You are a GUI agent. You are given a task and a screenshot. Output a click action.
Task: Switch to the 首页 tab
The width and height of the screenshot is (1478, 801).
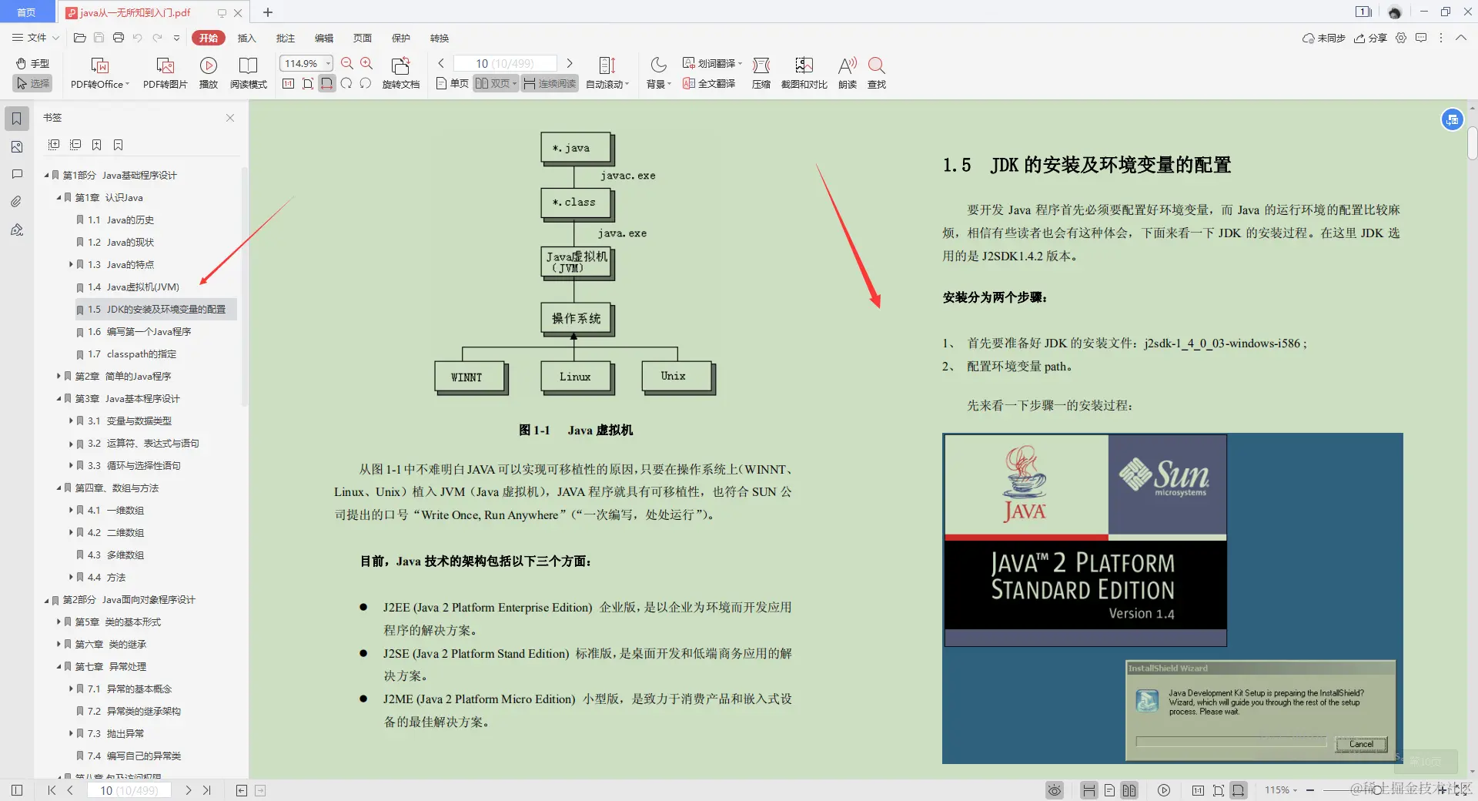[26, 12]
